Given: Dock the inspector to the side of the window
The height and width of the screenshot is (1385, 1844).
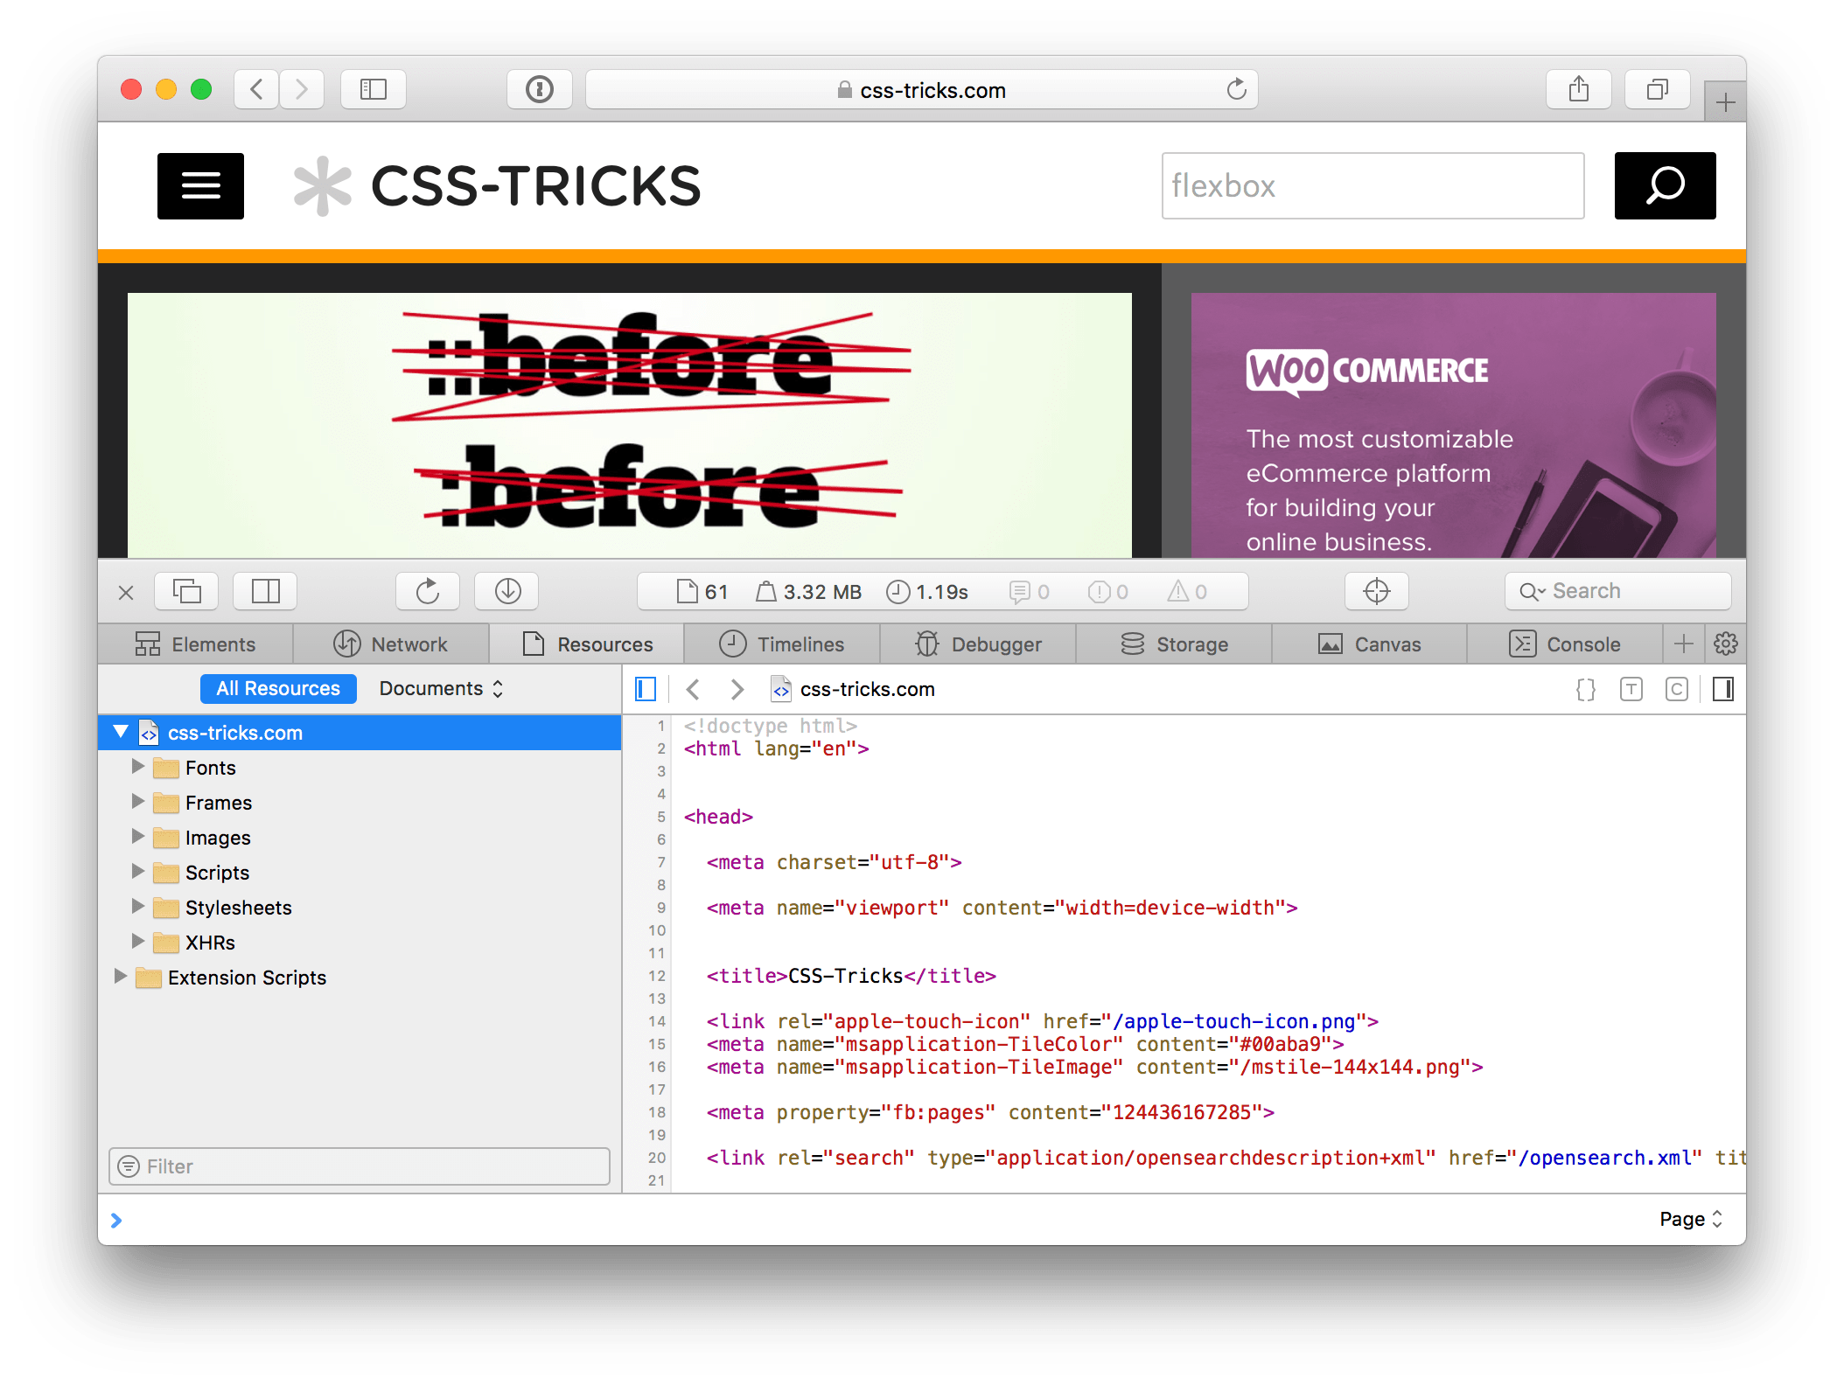Looking at the screenshot, I should point(265,592).
